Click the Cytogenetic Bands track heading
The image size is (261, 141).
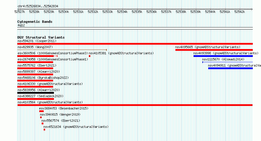point(35,22)
